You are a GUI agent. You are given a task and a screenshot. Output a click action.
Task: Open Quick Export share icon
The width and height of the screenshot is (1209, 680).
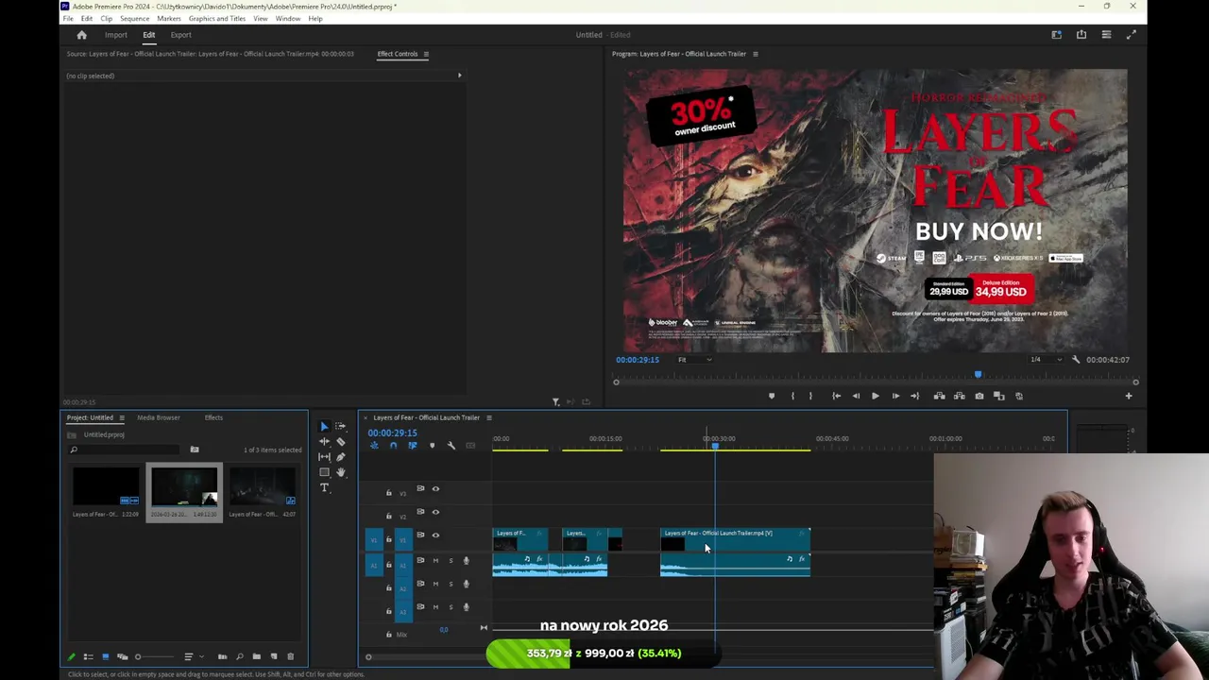tap(1081, 35)
